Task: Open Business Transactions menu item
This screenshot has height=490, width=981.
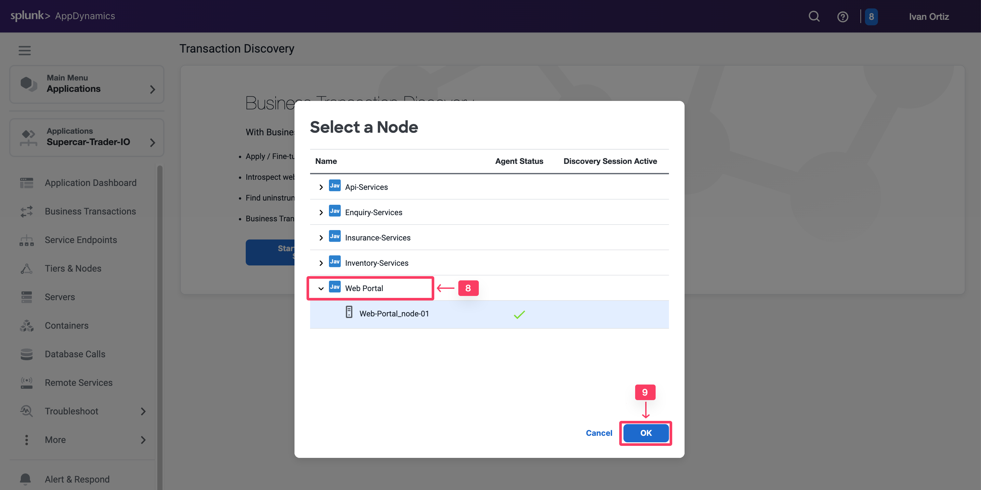Action: pyautogui.click(x=90, y=211)
